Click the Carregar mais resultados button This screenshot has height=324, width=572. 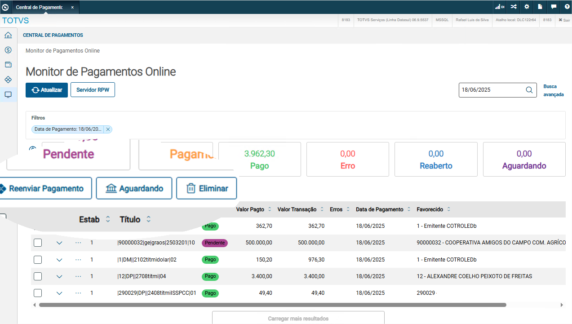(x=298, y=318)
